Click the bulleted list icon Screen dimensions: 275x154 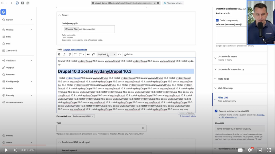[x=75, y=54]
